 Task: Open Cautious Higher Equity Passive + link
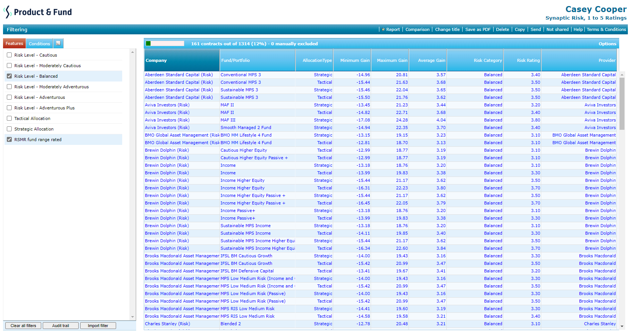coord(254,158)
